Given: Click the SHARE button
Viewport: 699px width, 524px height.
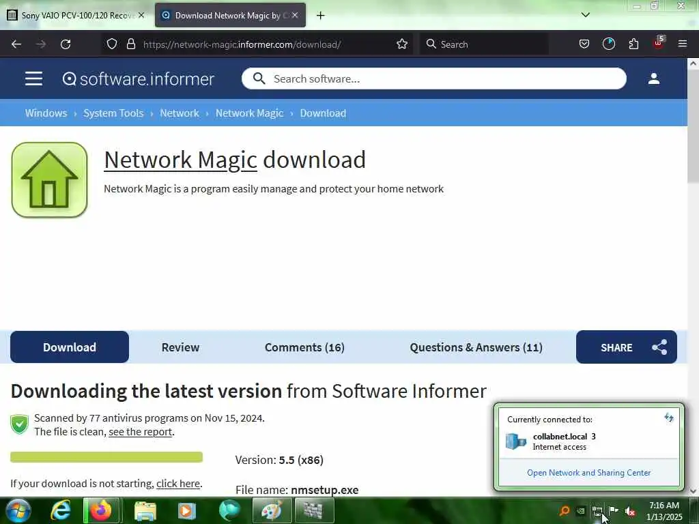Looking at the screenshot, I should pyautogui.click(x=627, y=347).
